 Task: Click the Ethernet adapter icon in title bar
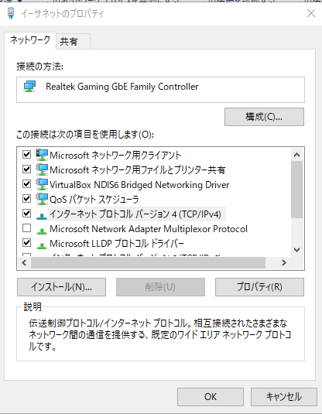(x=11, y=13)
